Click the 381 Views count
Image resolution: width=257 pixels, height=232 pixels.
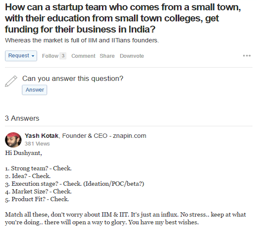coord(37,144)
